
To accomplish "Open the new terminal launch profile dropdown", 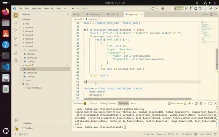I will tap(192, 104).
